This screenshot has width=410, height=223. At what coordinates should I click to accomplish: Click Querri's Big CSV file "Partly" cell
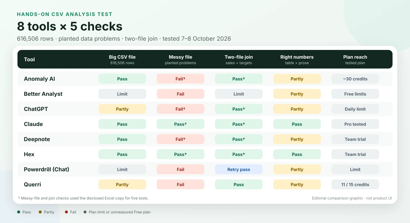tap(122, 185)
